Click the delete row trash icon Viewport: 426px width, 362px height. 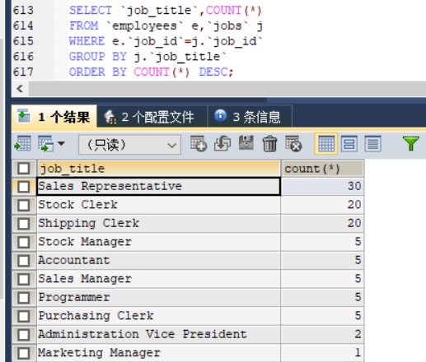269,143
